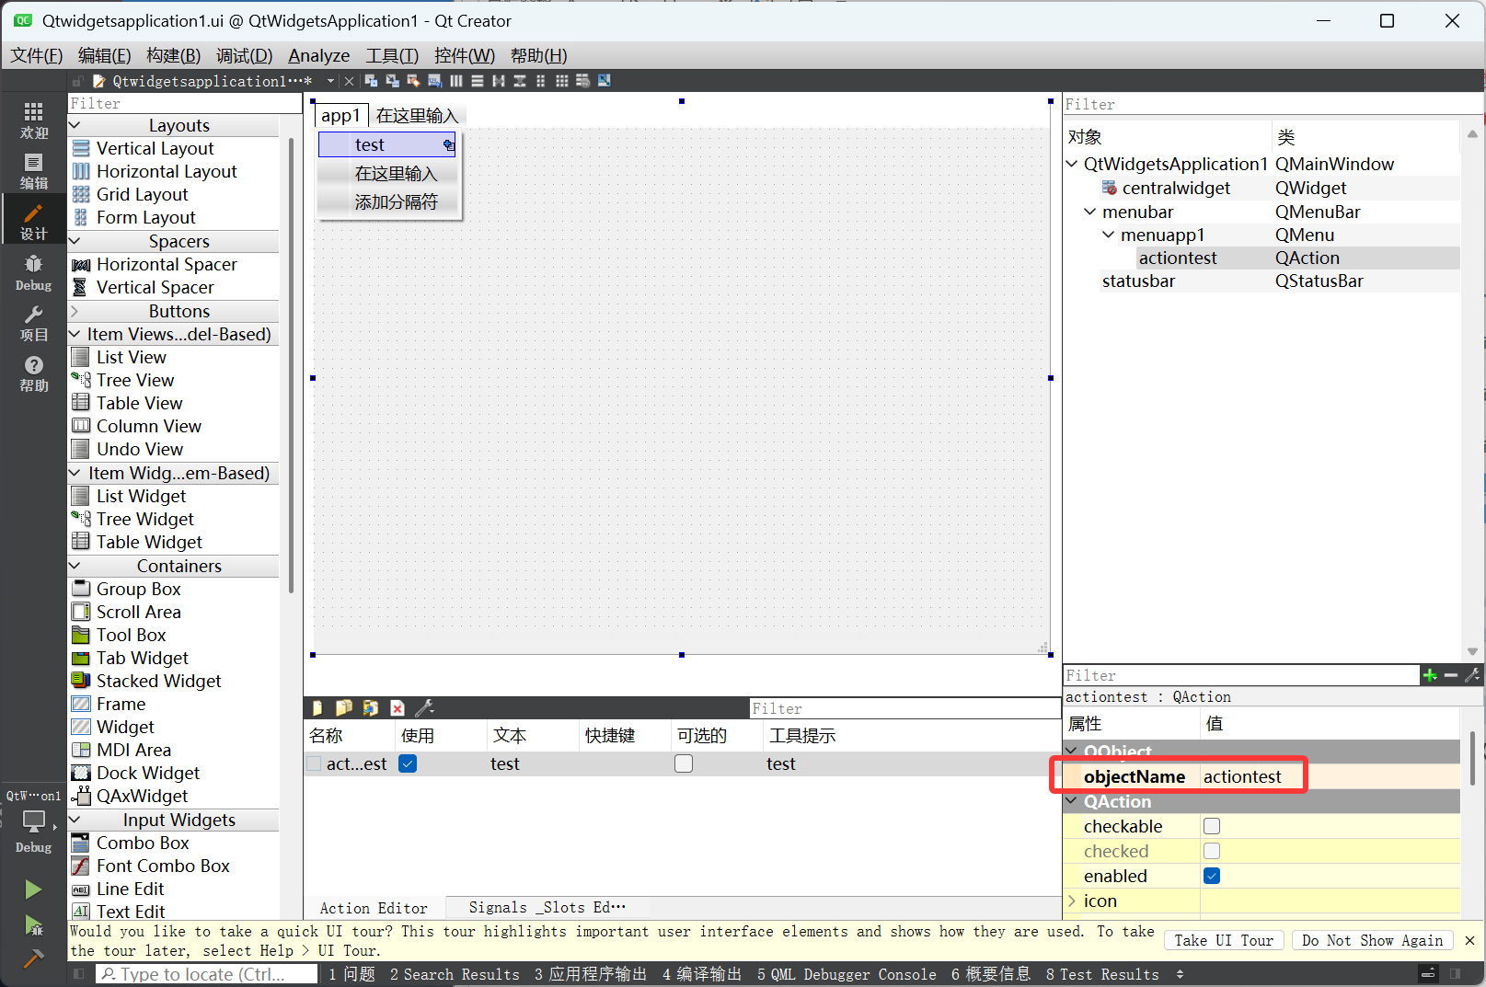Open the Help (帮助) mode
Image resolution: width=1486 pixels, height=987 pixels.
pyautogui.click(x=34, y=373)
